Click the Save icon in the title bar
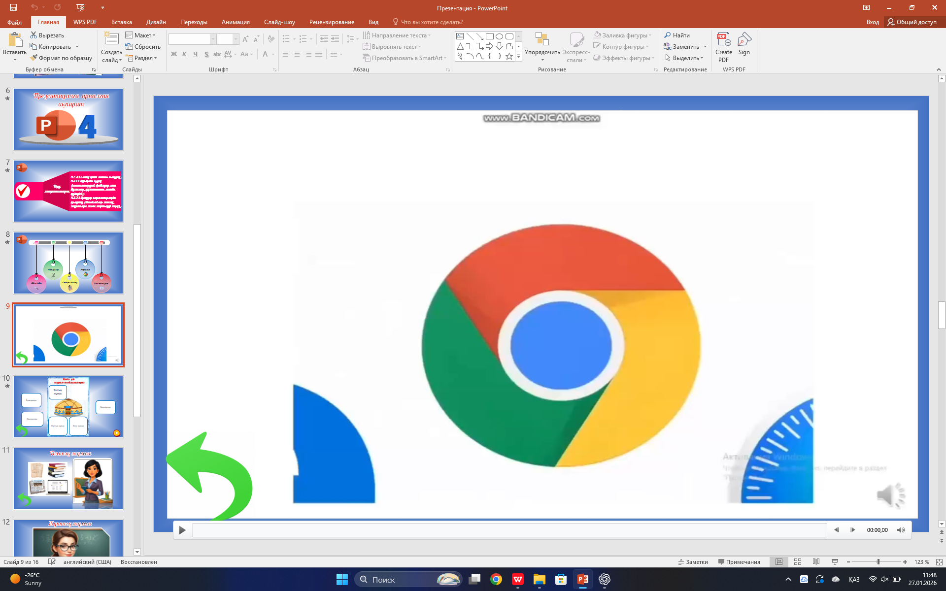The image size is (946, 591). click(x=13, y=7)
